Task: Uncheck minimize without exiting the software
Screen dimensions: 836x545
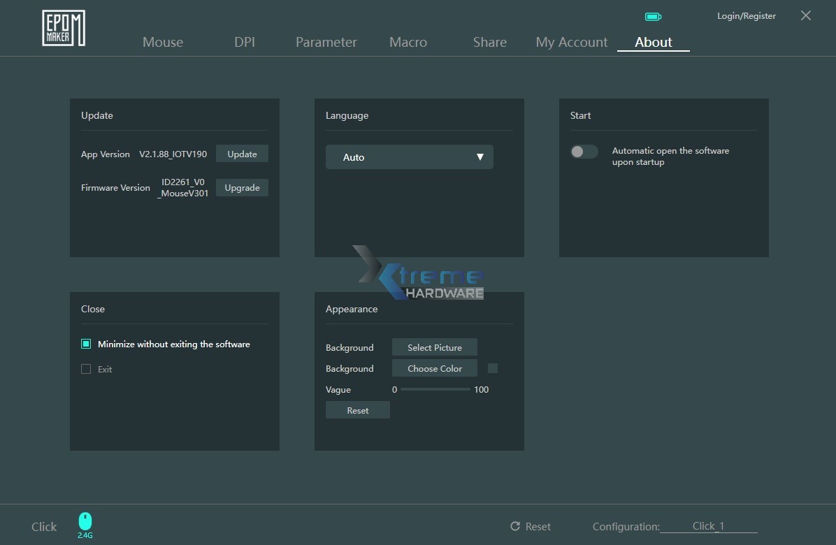Action: tap(85, 344)
